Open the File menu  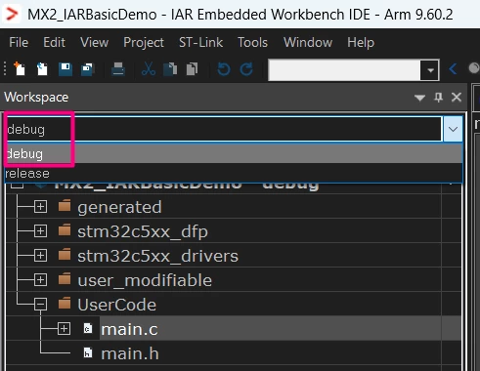(x=19, y=42)
